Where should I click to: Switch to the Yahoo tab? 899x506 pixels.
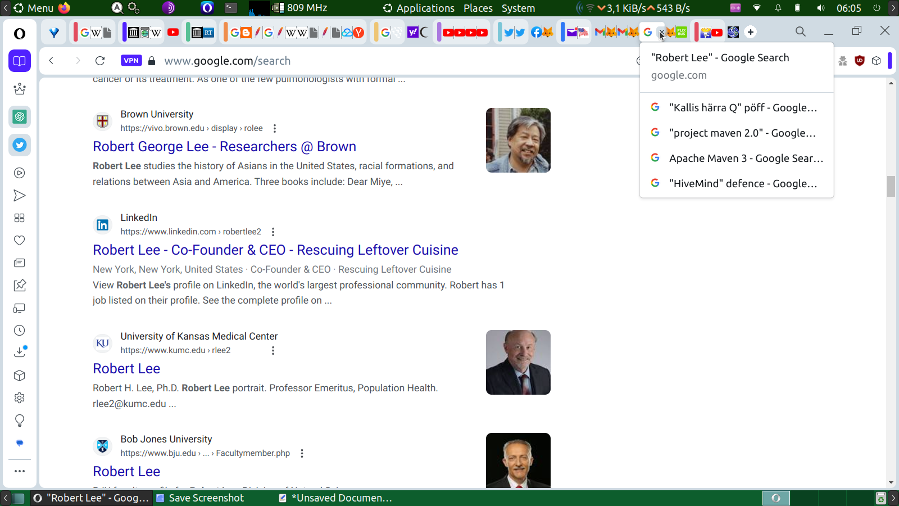[412, 32]
